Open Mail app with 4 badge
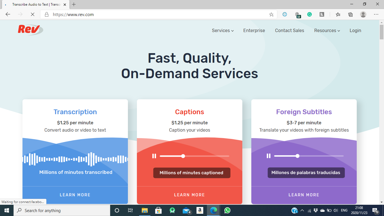The height and width of the screenshot is (216, 384). pos(186,210)
